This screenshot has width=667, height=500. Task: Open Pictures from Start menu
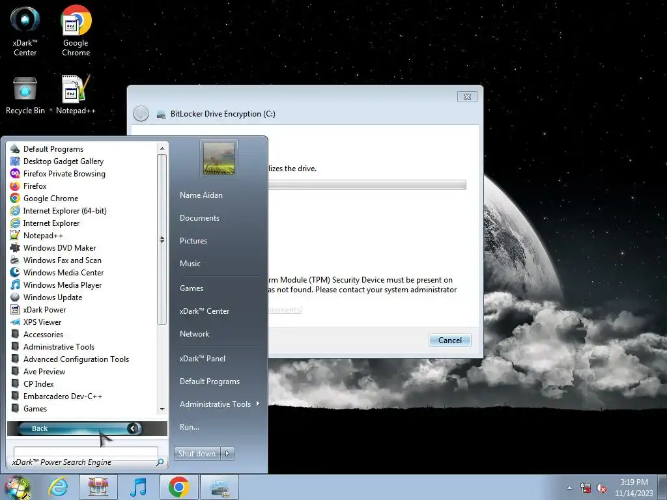coord(193,240)
